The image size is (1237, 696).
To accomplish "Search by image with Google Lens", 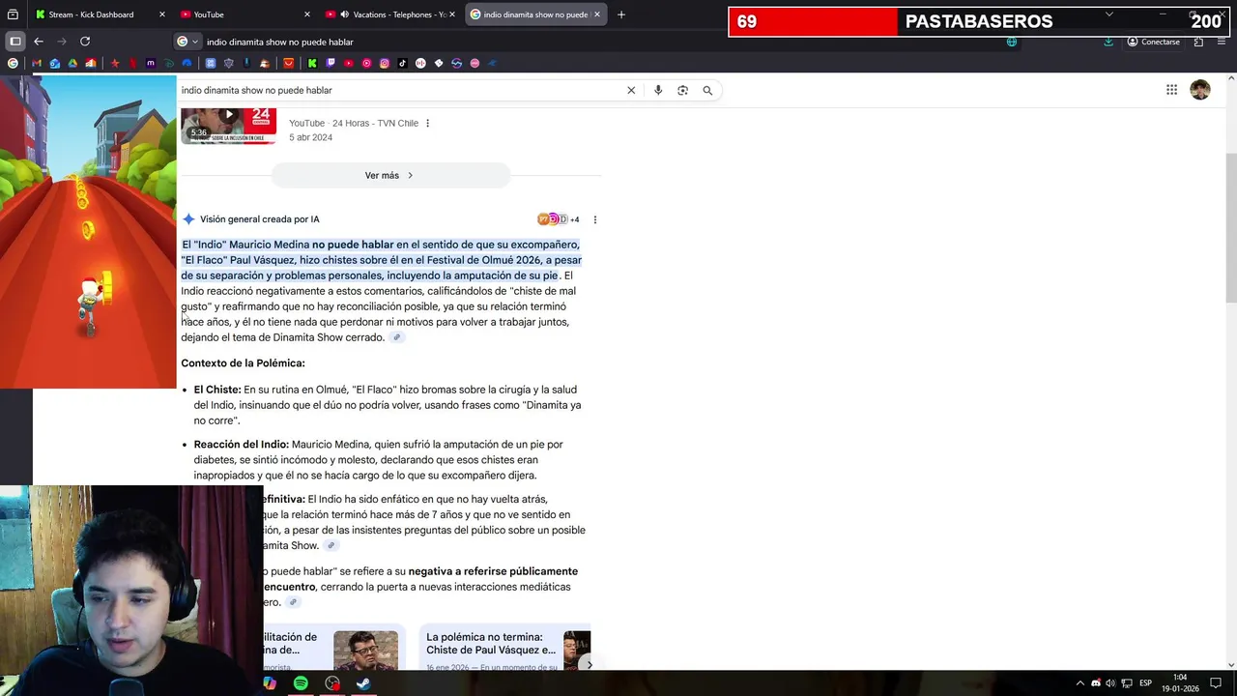I will point(682,90).
